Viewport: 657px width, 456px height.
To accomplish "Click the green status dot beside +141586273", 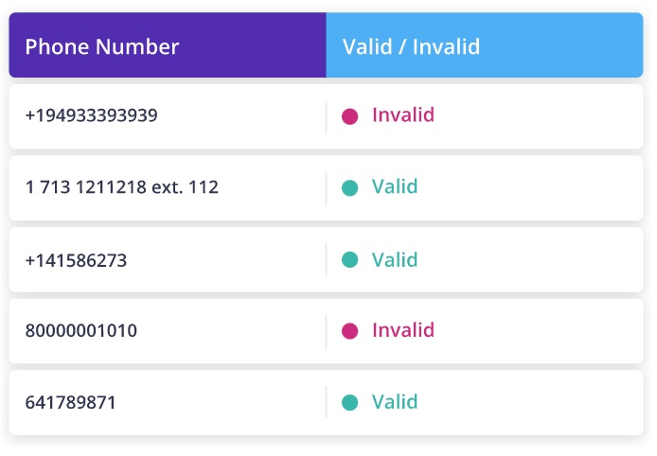I will (349, 259).
